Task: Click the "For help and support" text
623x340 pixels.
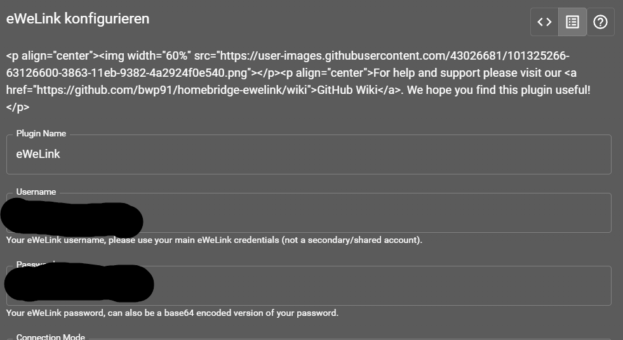Action: pos(432,72)
